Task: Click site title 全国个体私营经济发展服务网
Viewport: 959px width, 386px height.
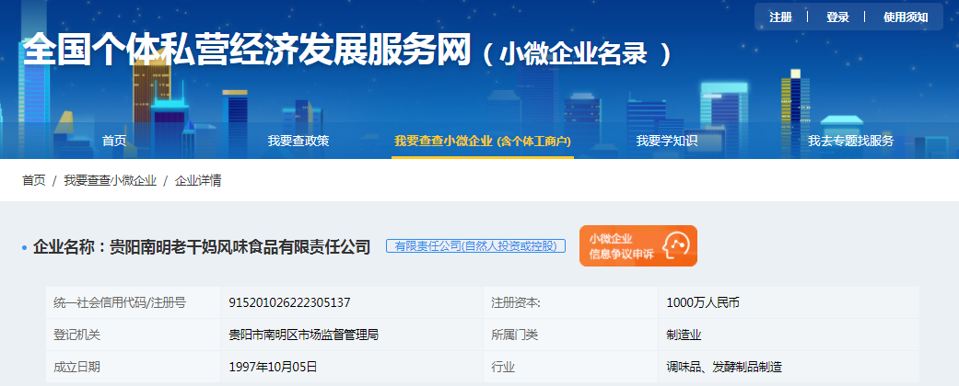Action: (x=248, y=50)
